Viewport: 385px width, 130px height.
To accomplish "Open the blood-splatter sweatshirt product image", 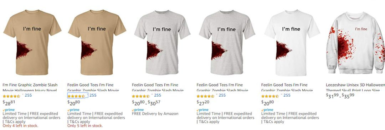I will coord(355,43).
